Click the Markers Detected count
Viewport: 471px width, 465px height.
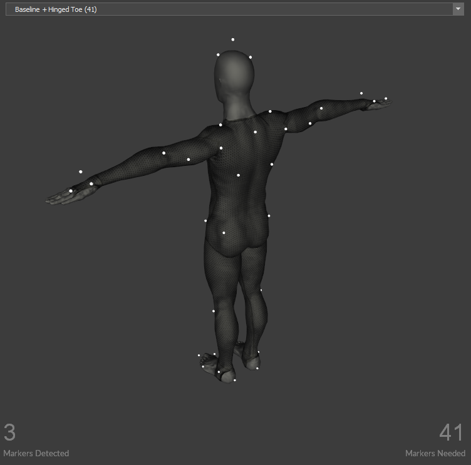pyautogui.click(x=10, y=432)
